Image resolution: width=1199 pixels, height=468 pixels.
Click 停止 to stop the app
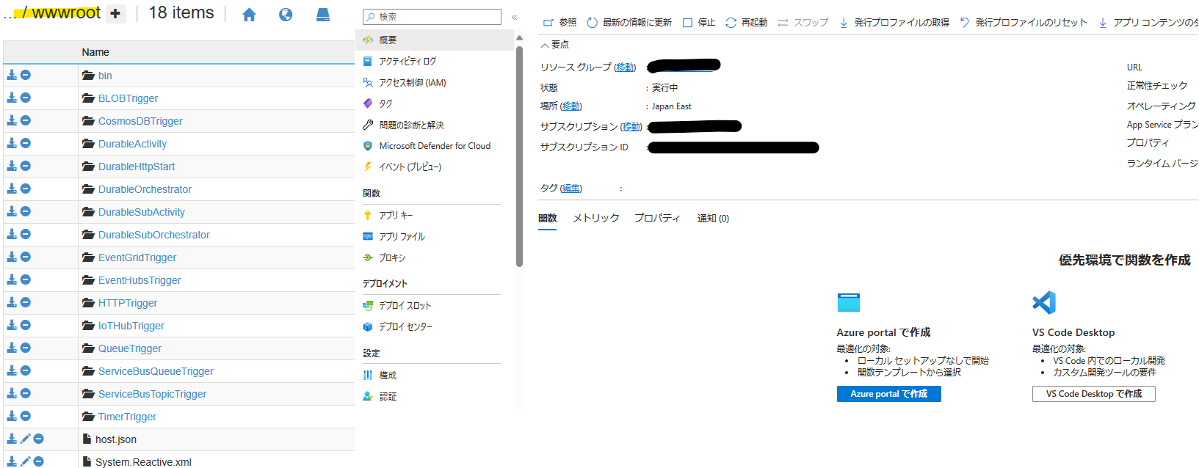pos(699,23)
